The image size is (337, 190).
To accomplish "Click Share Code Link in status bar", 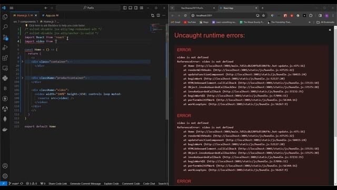I will click(x=57, y=184).
